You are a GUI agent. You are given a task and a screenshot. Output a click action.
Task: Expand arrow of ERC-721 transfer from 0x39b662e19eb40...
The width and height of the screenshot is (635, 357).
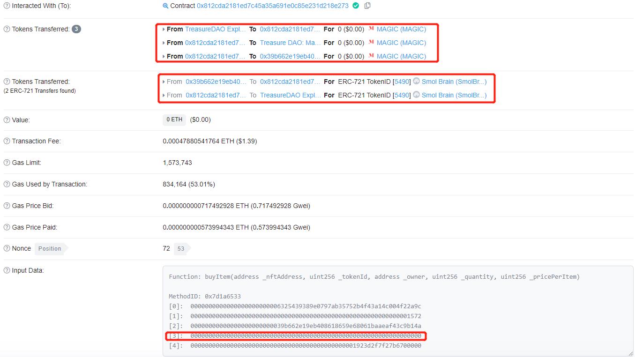click(164, 82)
